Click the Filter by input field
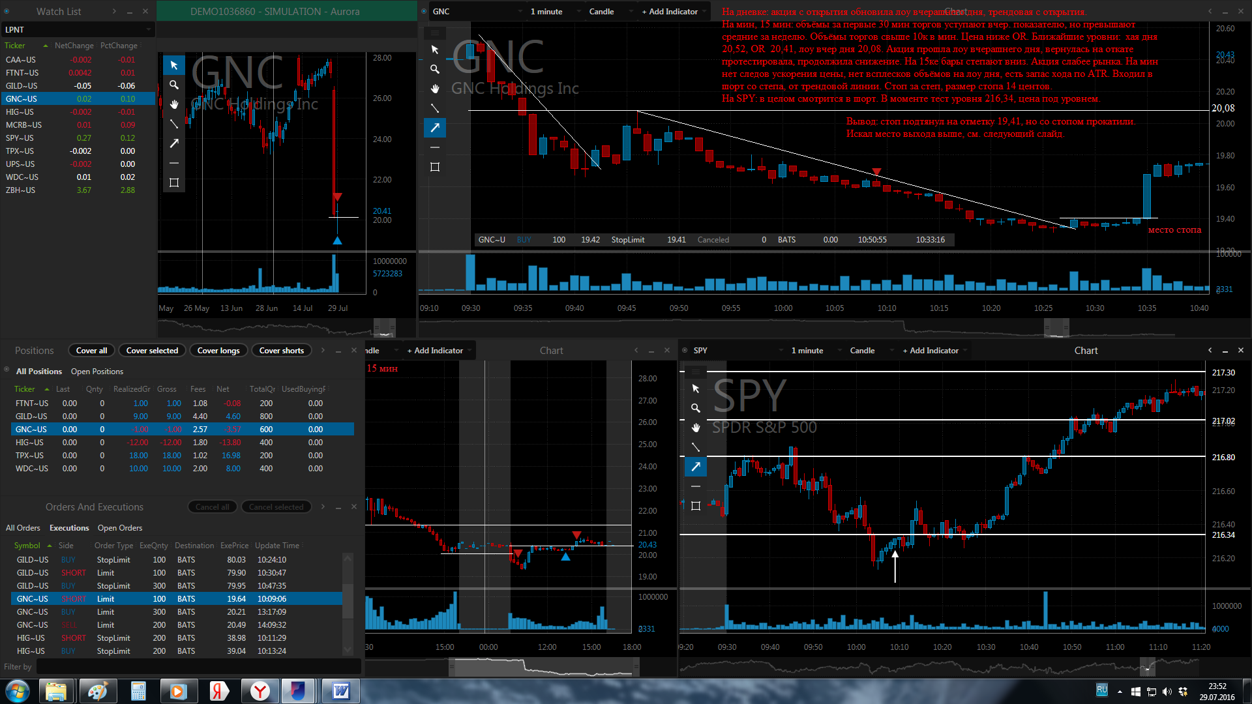This screenshot has width=1252, height=704. pyautogui.click(x=198, y=667)
